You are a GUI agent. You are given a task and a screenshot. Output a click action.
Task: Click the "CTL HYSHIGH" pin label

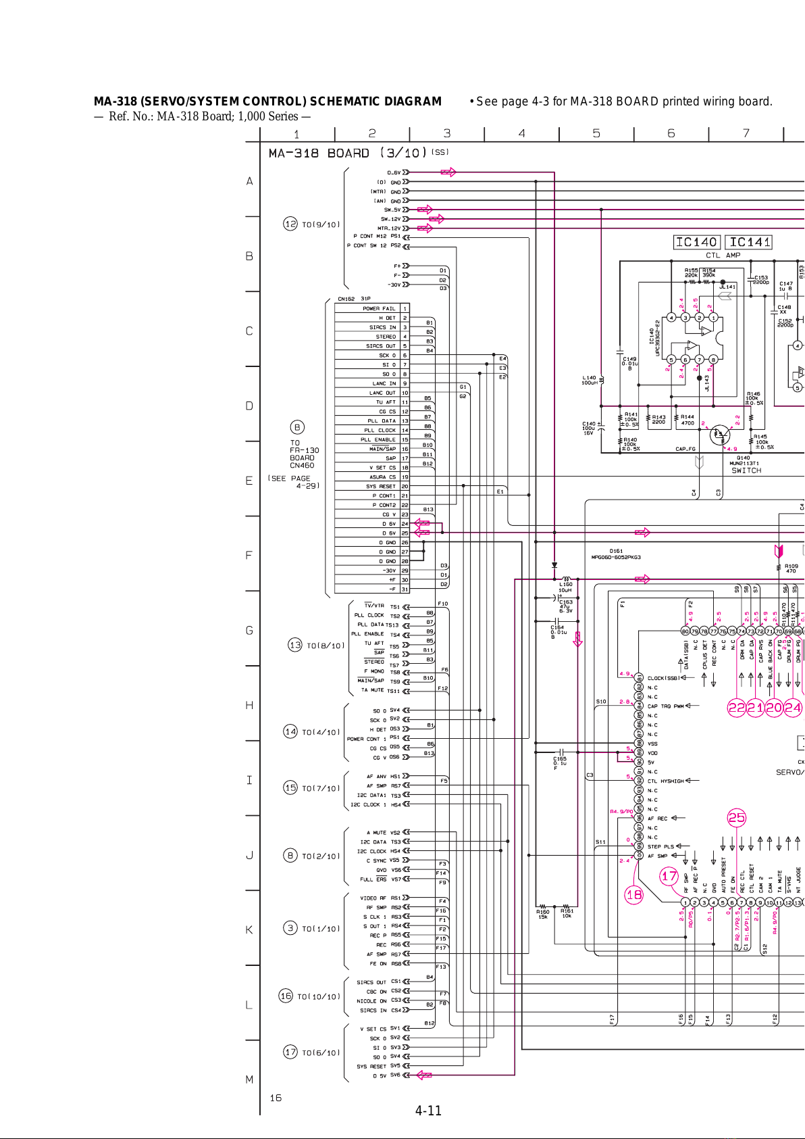pos(666,781)
